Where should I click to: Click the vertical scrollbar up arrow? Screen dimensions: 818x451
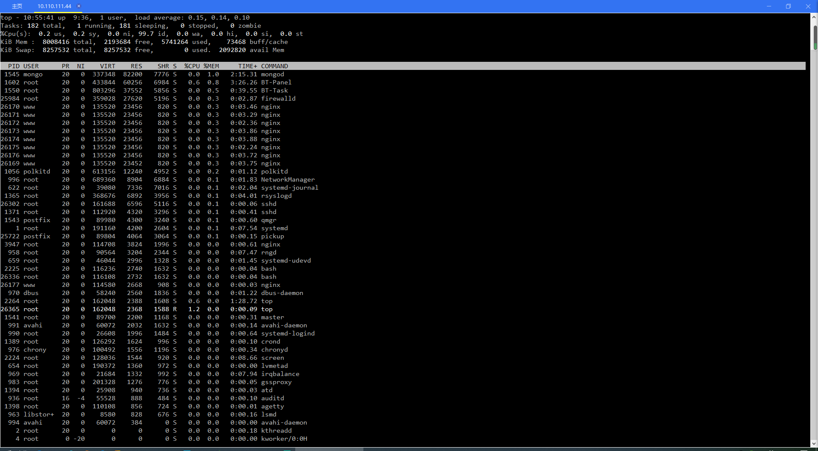tap(814, 17)
